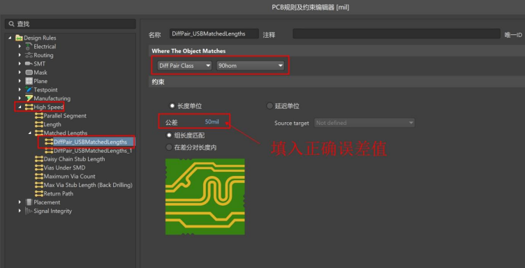Viewport: 525px width, 268px height.
Task: Expand the Routing rules node
Action: pyautogui.click(x=20, y=55)
